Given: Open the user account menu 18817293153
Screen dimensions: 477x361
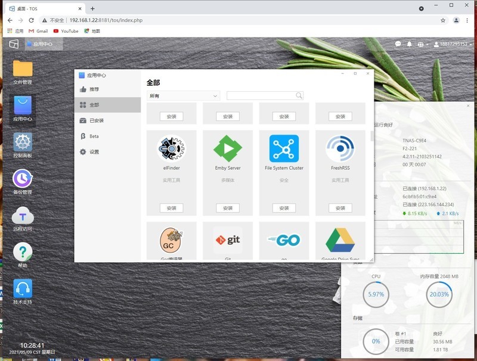Looking at the screenshot, I should [453, 44].
